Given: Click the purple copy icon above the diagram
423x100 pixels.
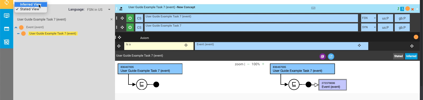Looking at the screenshot, I should [x=322, y=56].
